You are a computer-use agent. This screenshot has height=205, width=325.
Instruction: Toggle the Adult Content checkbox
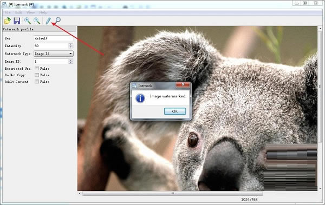coord(37,82)
